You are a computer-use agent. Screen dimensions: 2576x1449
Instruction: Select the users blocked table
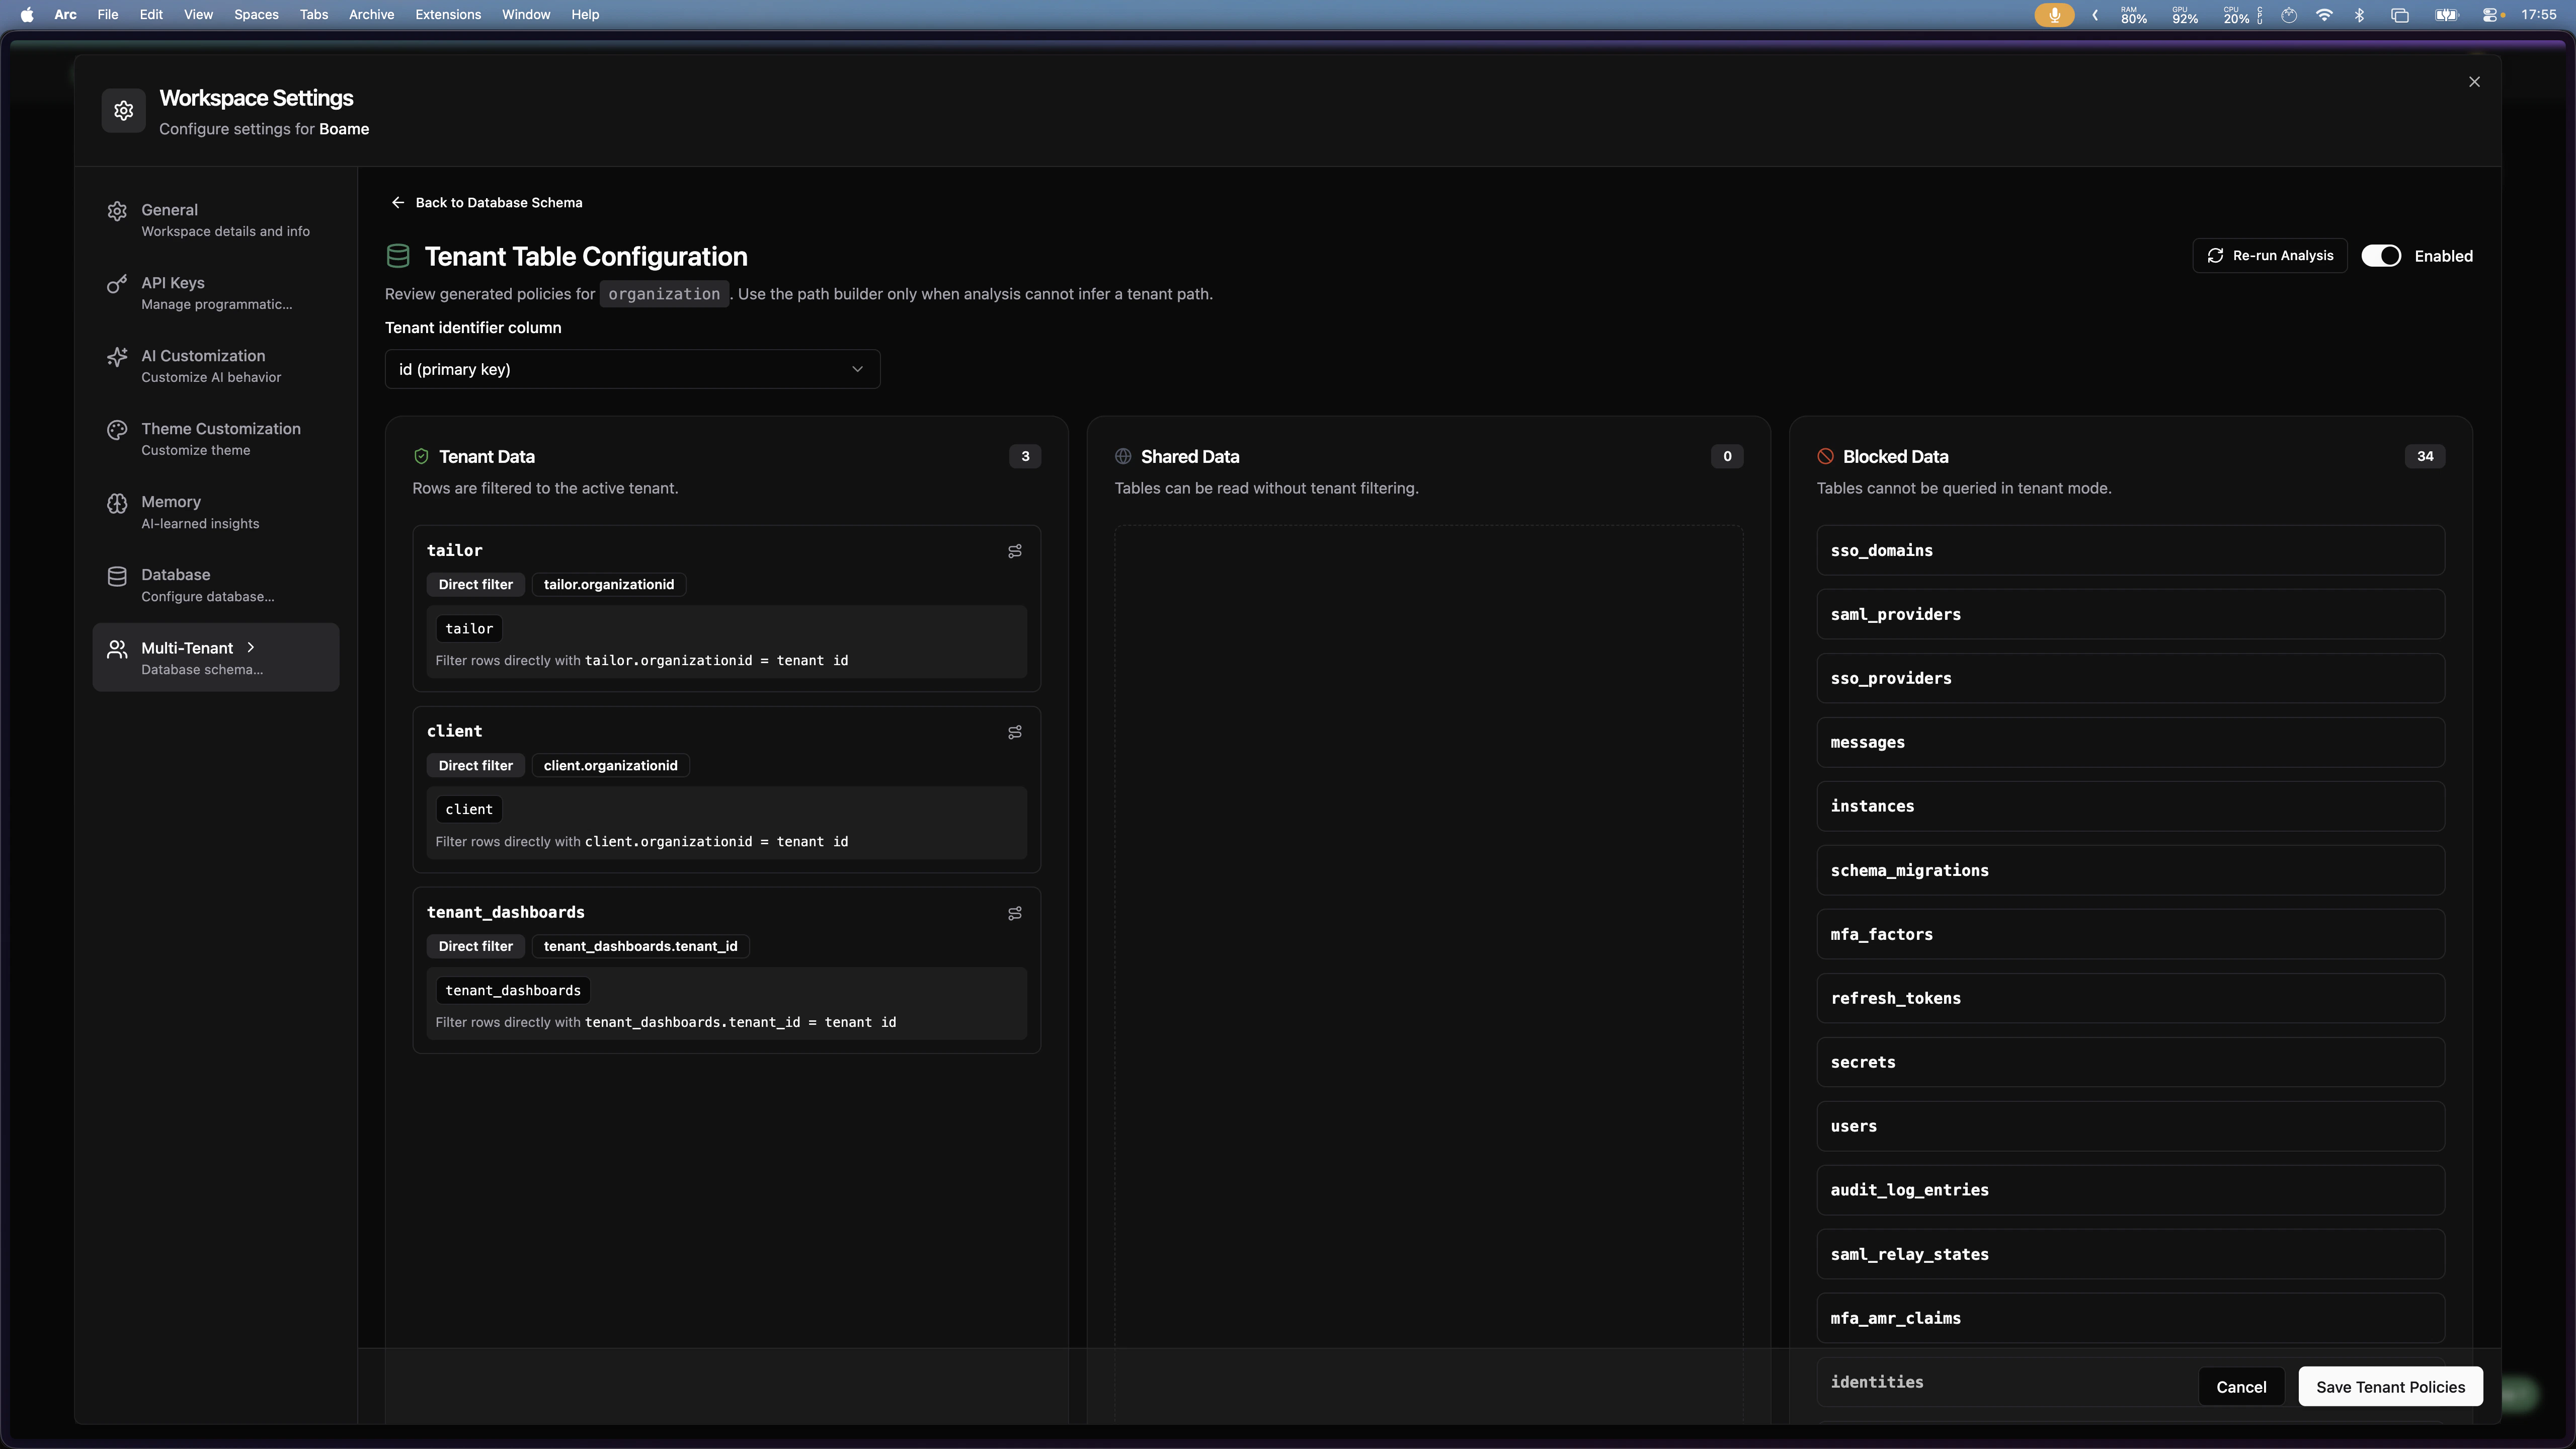[x=2130, y=1127]
